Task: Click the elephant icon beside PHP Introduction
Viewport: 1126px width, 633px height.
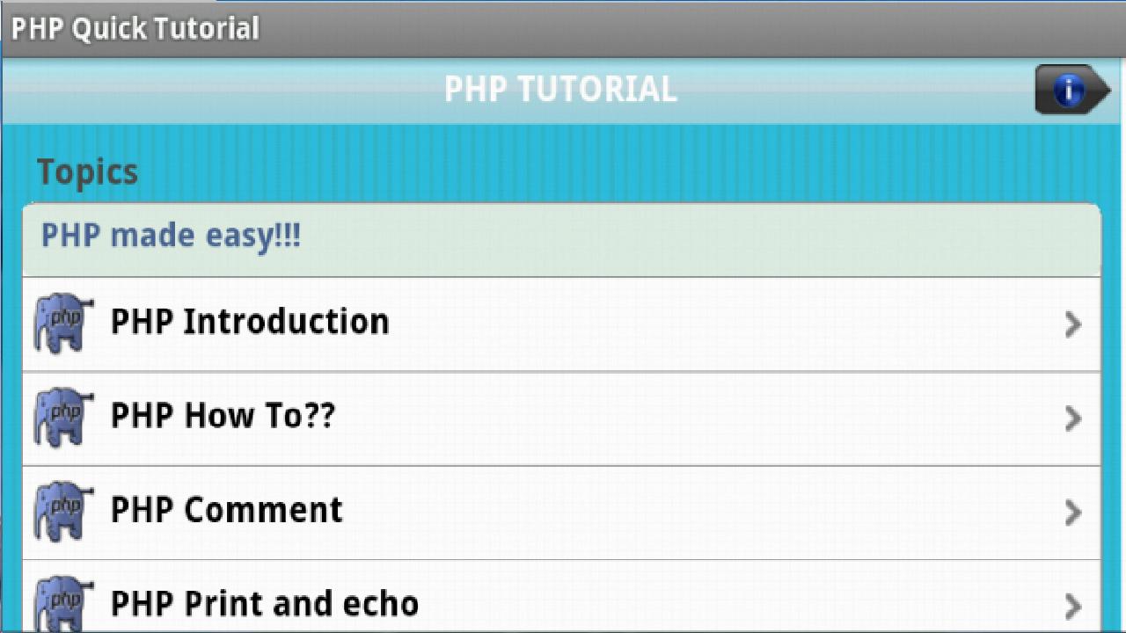Action: [63, 324]
